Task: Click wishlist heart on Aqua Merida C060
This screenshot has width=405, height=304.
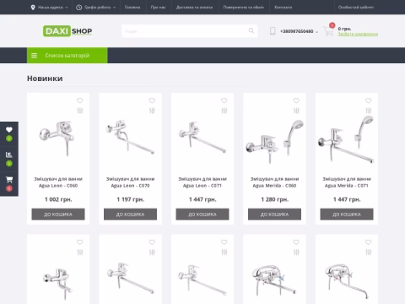Action: click(x=296, y=100)
